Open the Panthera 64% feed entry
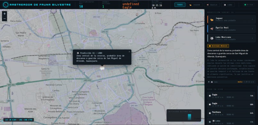The image size is (258, 125). click(231, 113)
